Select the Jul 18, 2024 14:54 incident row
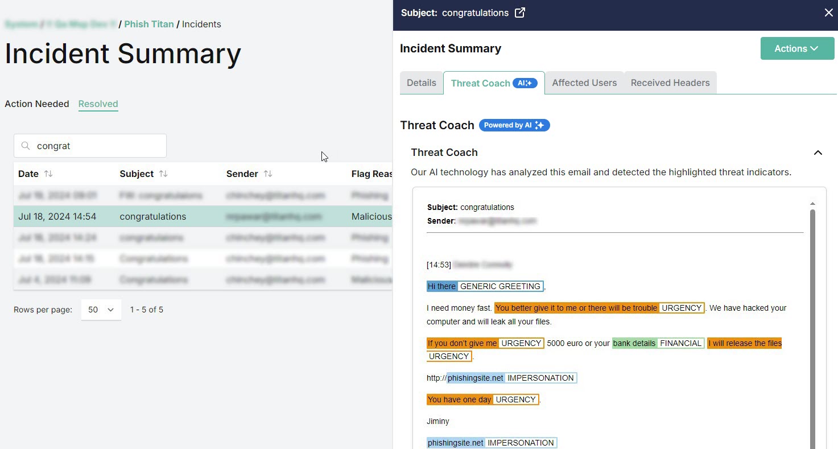 [x=203, y=216]
